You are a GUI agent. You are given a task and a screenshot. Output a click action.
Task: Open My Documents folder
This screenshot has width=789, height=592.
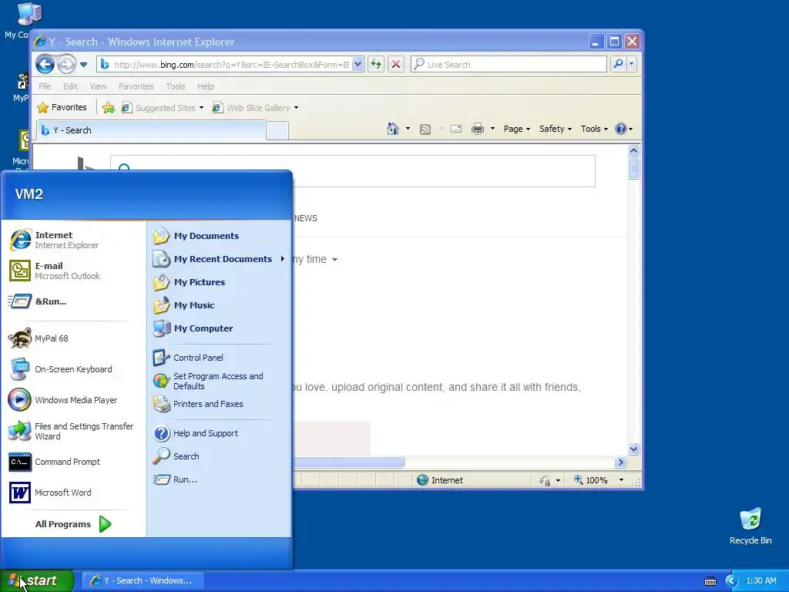coord(219,236)
